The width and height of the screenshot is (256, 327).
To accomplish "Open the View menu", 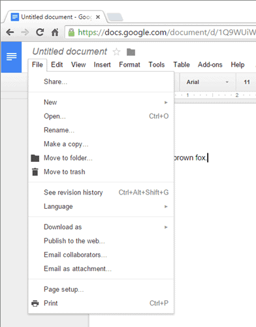I will coord(78,65).
